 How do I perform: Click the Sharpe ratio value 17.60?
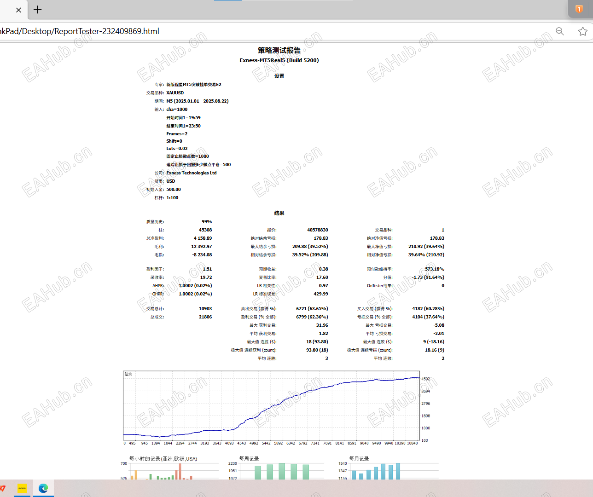coord(322,277)
